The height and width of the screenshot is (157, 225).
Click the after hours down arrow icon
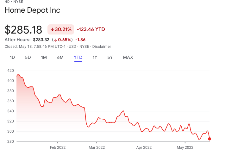56,40
